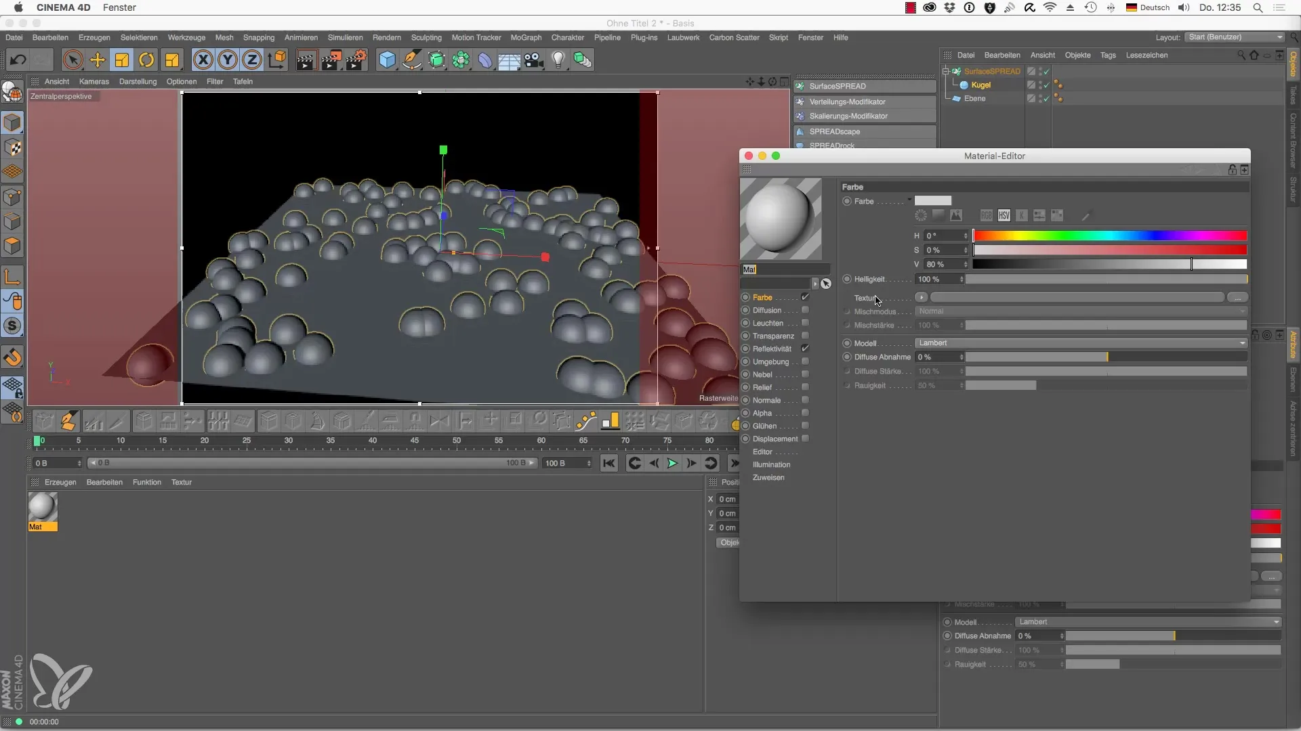
Task: Open the Zuweisen settings page
Action: pyautogui.click(x=768, y=477)
